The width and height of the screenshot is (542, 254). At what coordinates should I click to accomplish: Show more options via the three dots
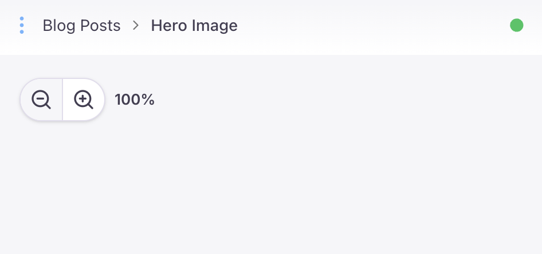click(22, 25)
